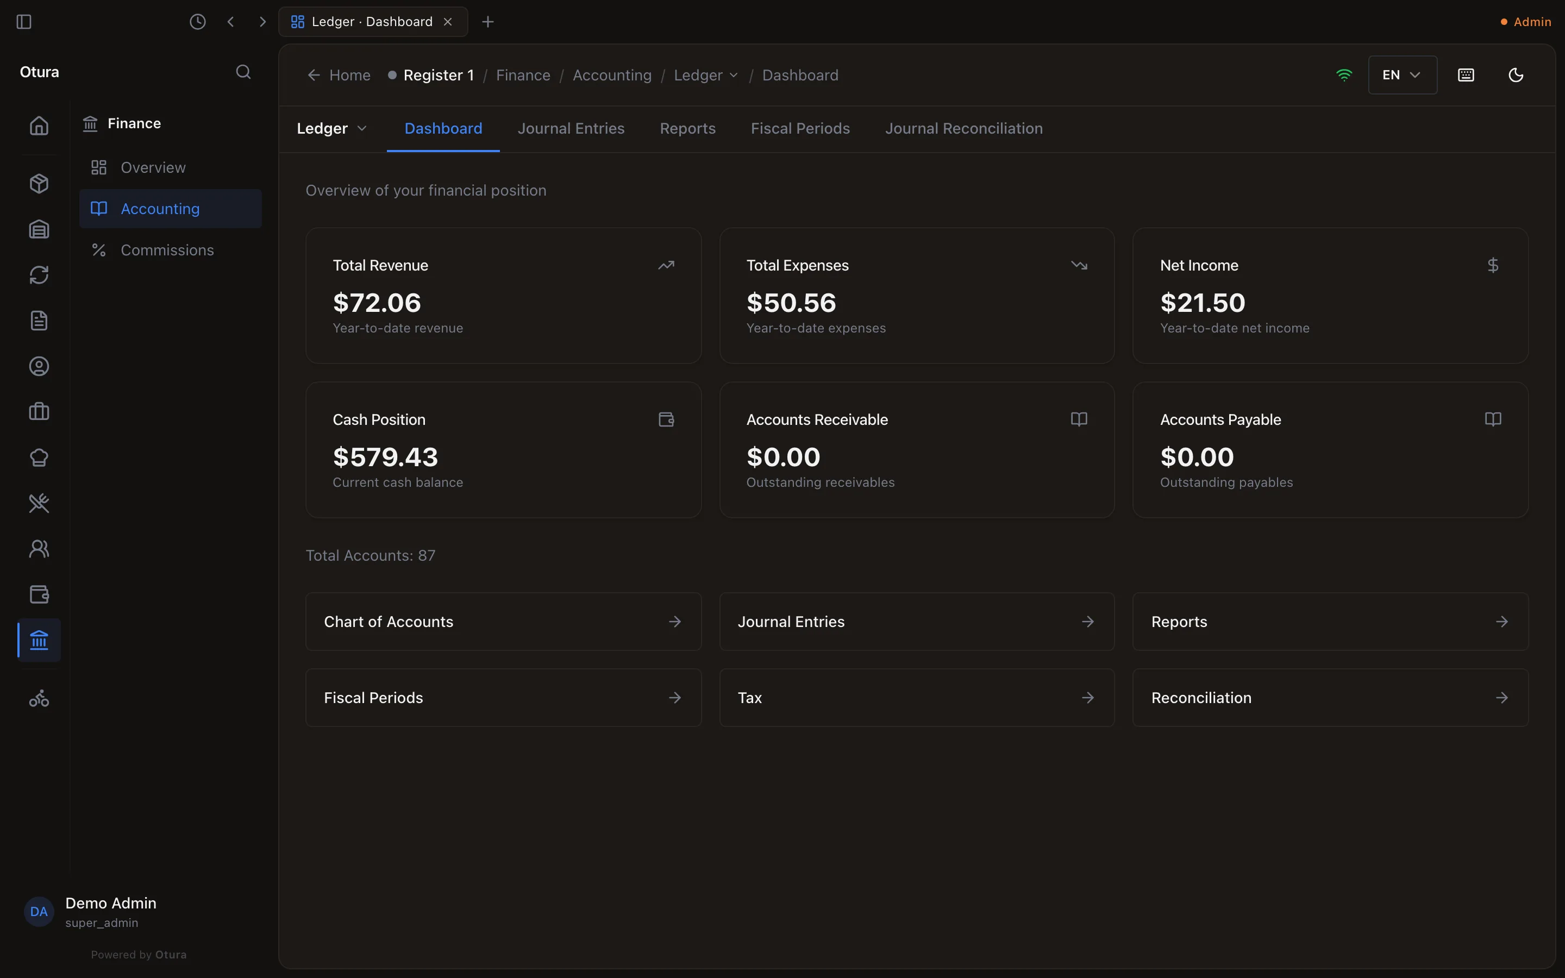Switch to the Journal Reconciliation tab
This screenshot has width=1565, height=978.
963,129
